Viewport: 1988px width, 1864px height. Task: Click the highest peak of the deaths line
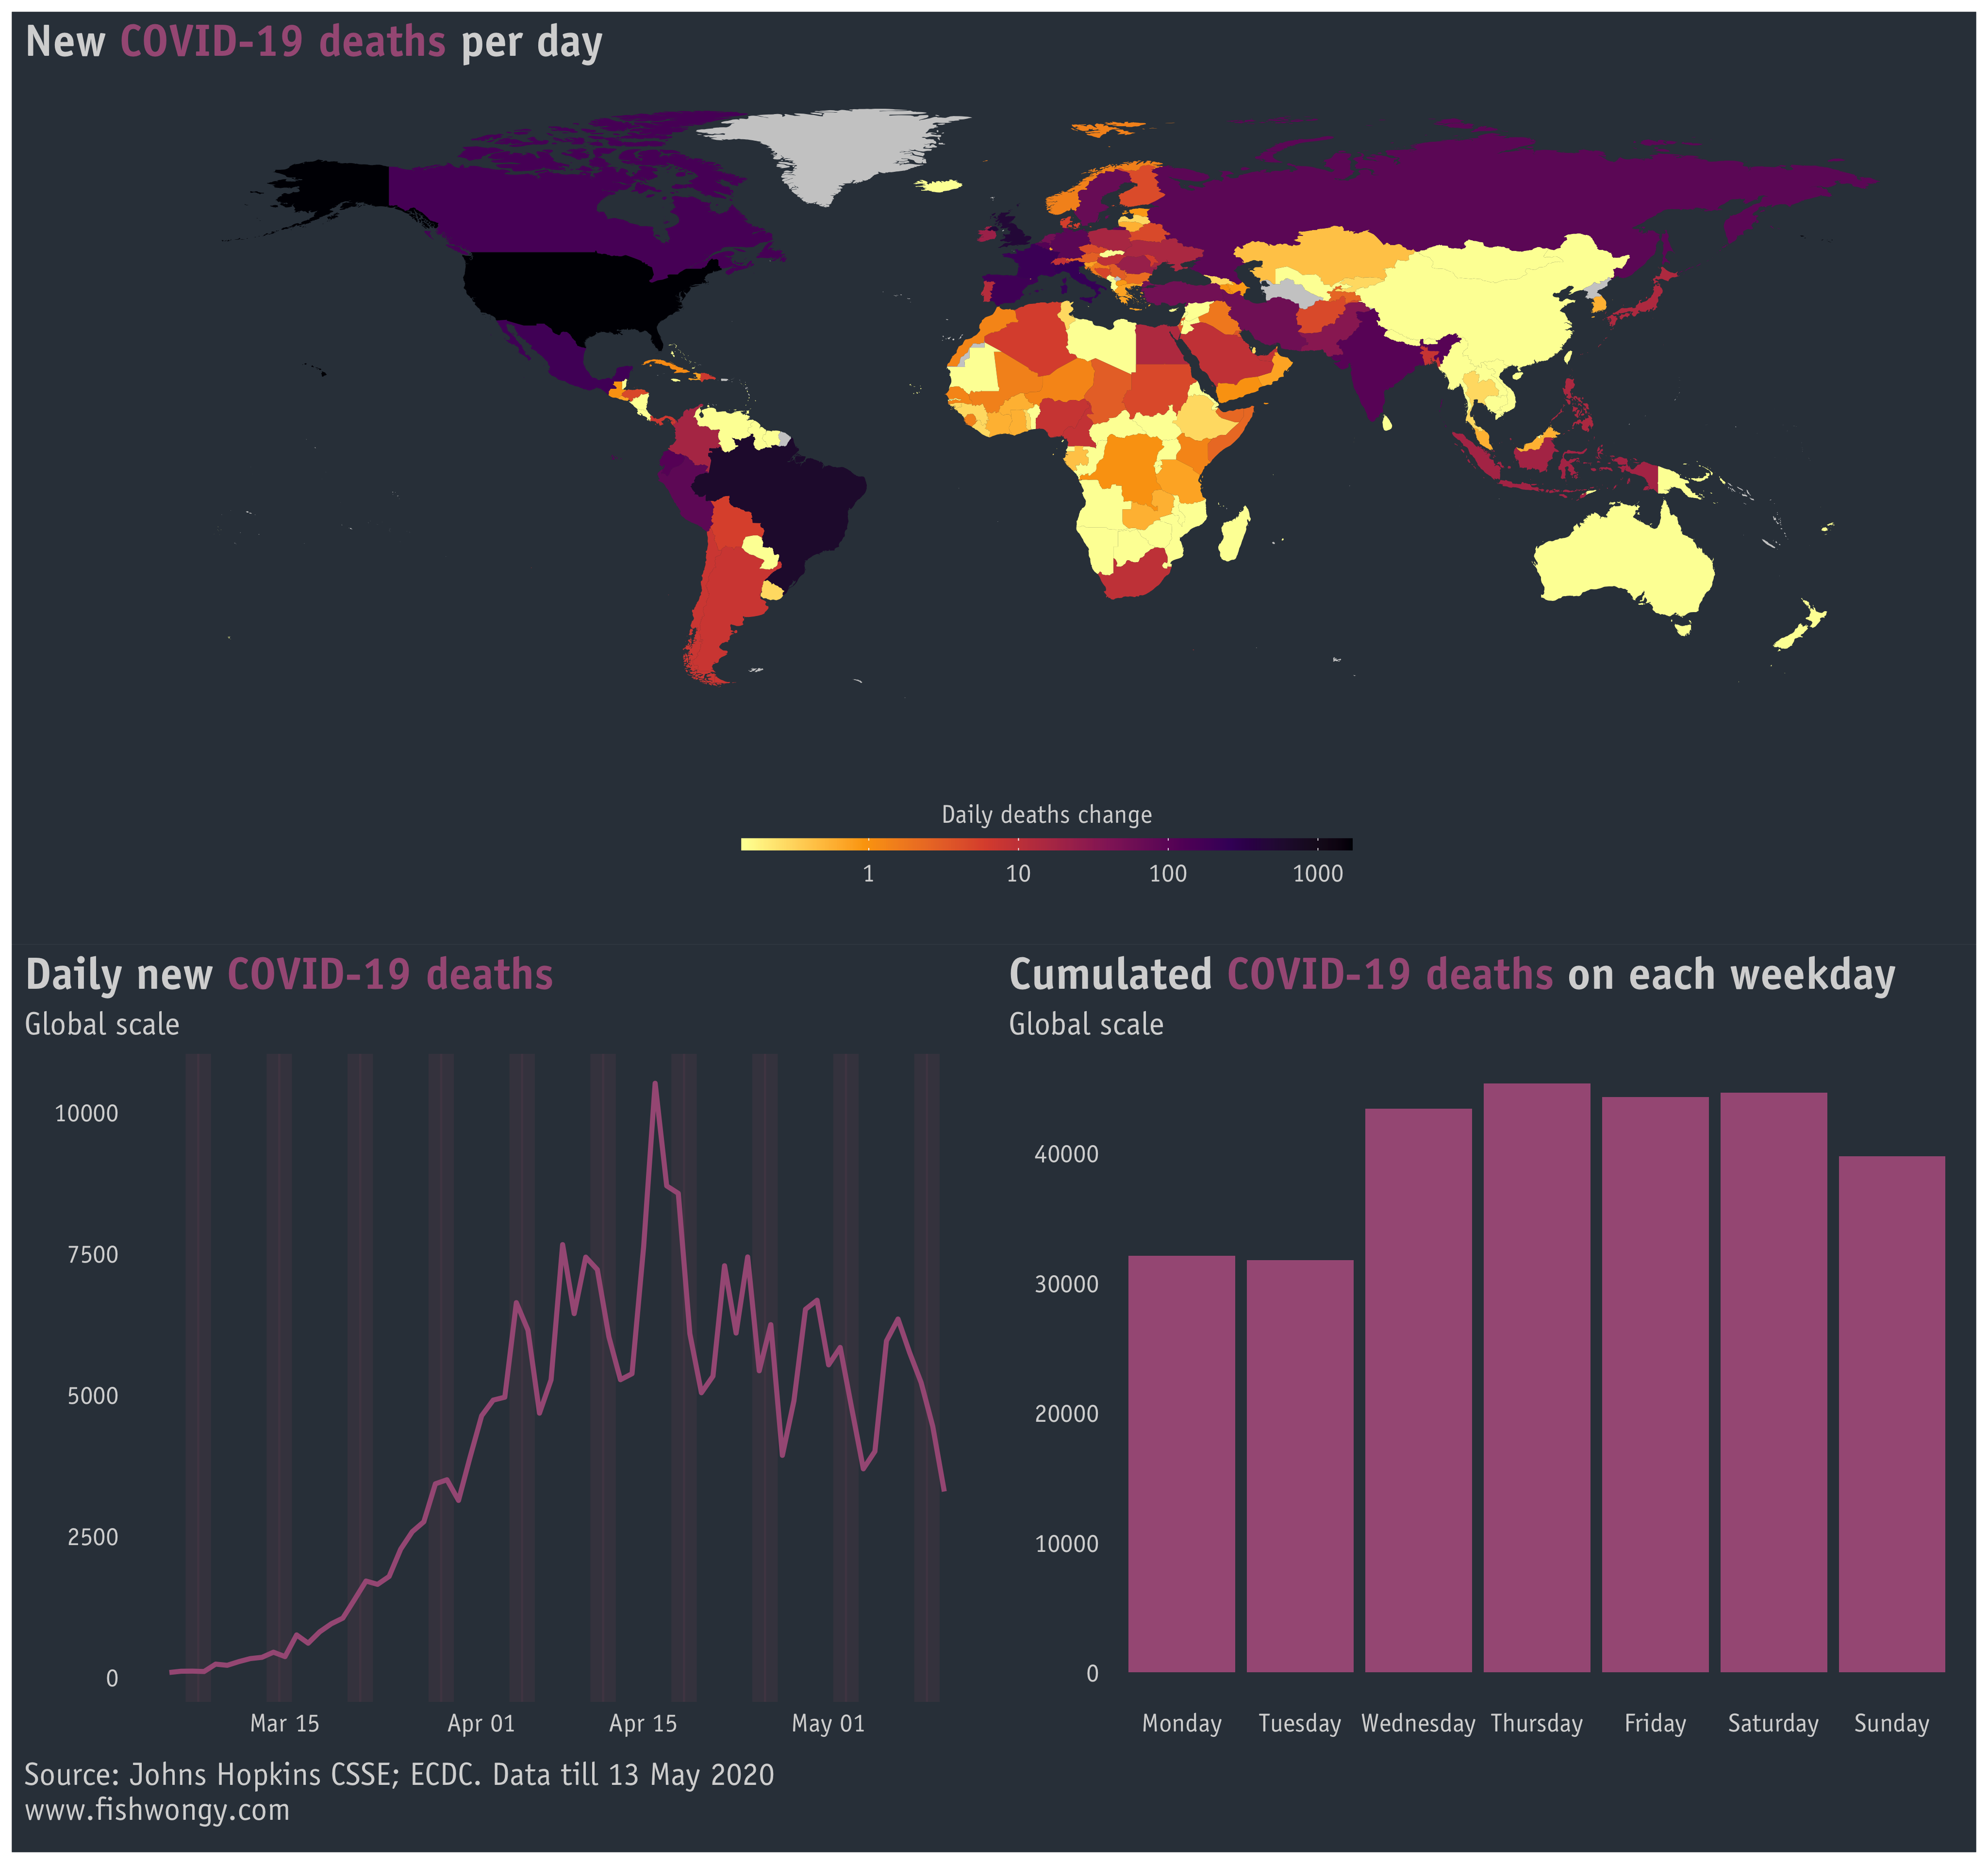(655, 1082)
